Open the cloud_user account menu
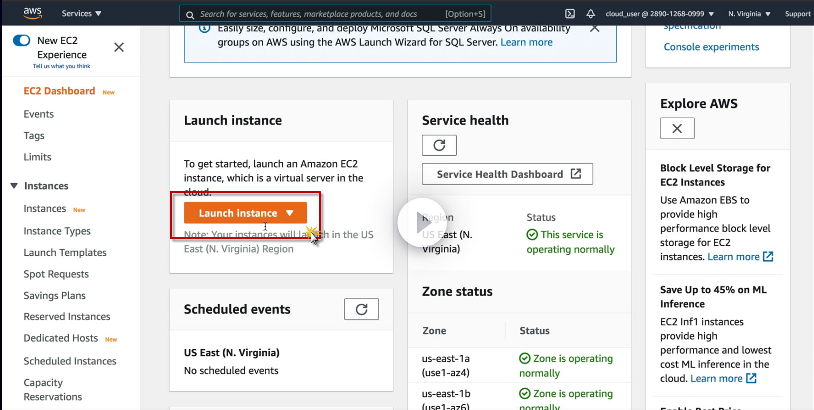Image resolution: width=814 pixels, height=410 pixels. click(x=660, y=14)
